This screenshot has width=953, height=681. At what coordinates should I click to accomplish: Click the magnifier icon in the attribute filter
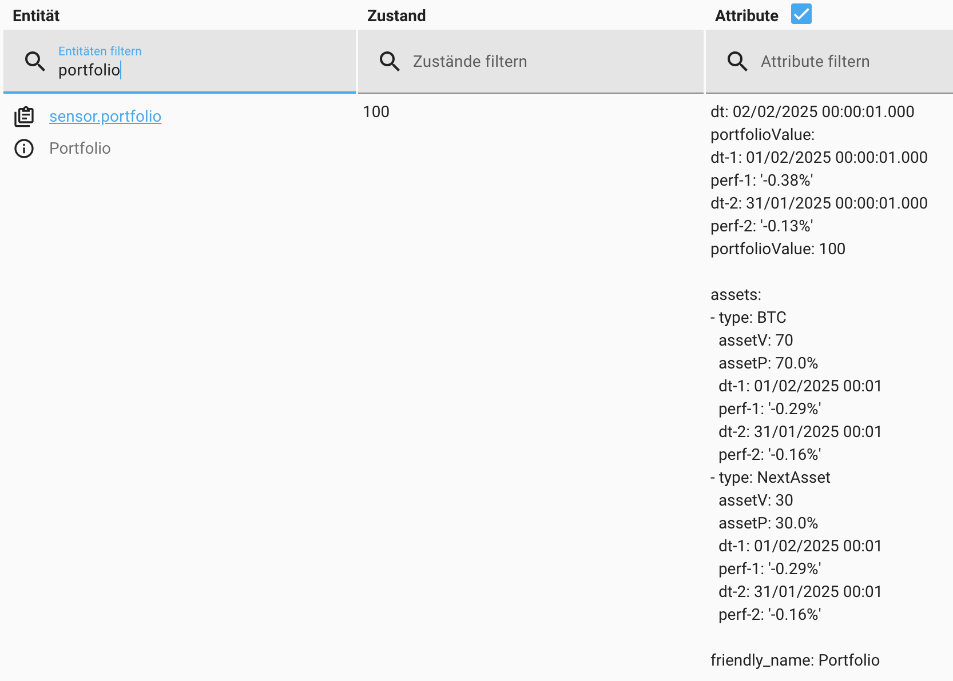click(737, 61)
